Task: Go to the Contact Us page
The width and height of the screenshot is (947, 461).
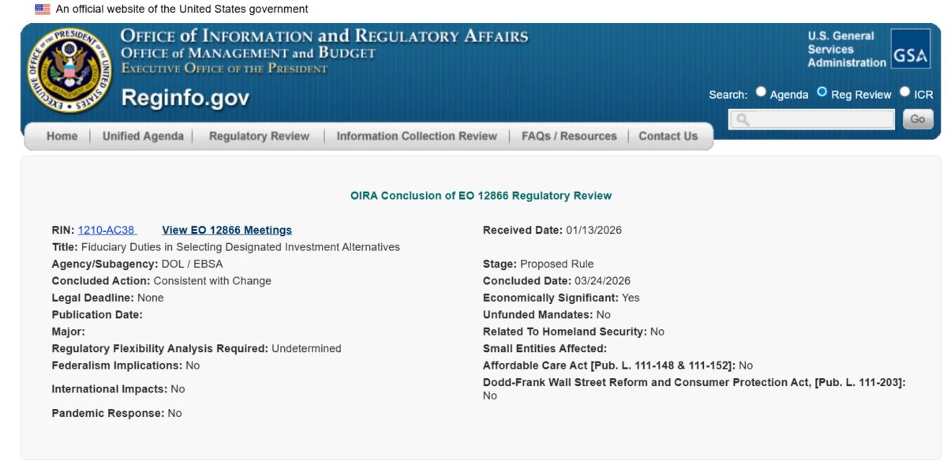Action: [x=668, y=136]
